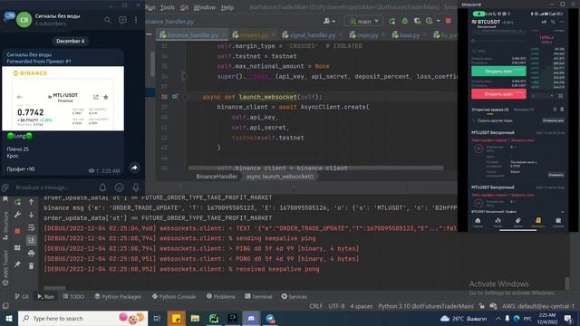
Task: Click Windows taskbar search box
Action: (82, 318)
